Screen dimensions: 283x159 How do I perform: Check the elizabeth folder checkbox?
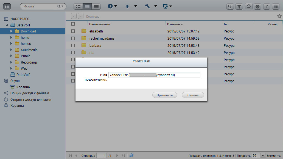pos(73,31)
